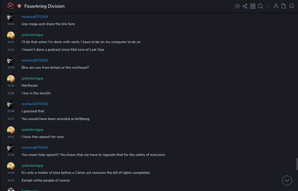The image size is (298, 191).
Task: Click the file document icon
Action: click(x=284, y=6)
